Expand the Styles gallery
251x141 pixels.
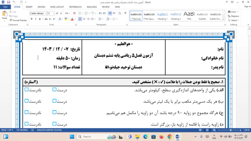coord(224,20)
